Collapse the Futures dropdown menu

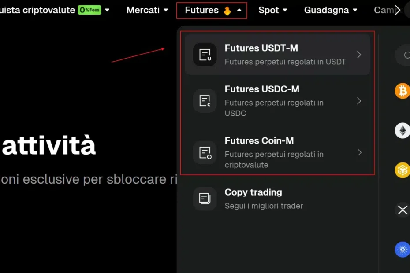point(239,10)
